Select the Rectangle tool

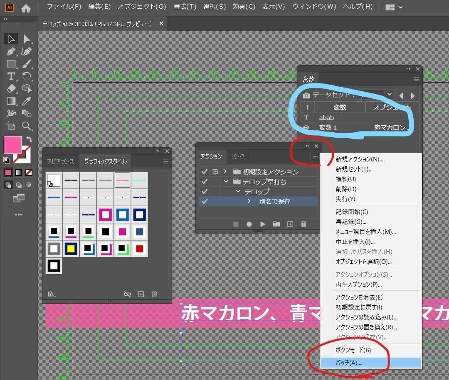tap(11, 64)
